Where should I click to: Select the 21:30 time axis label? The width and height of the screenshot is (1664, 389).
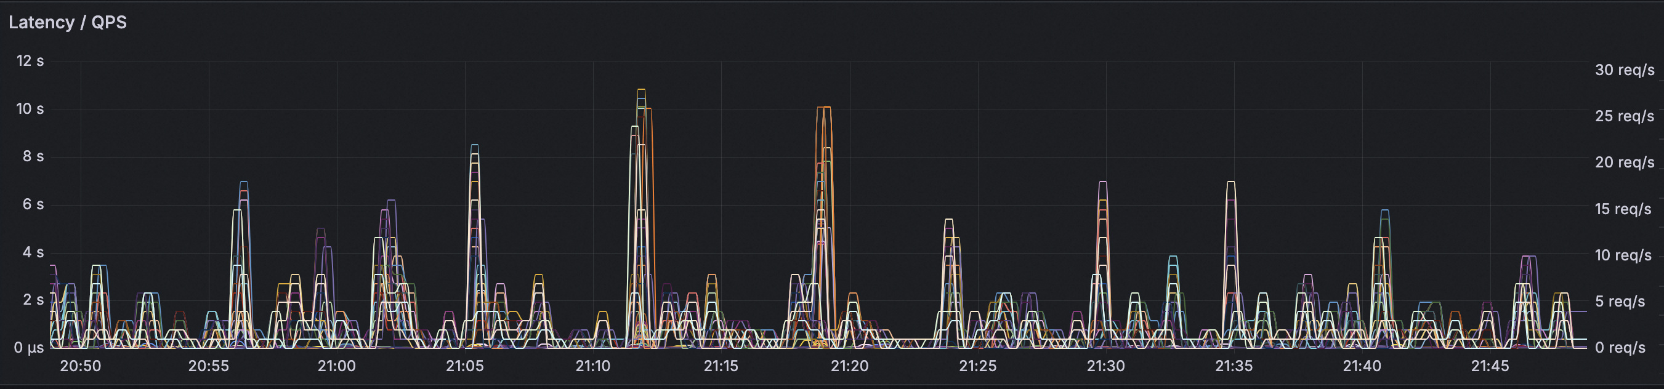(1106, 366)
